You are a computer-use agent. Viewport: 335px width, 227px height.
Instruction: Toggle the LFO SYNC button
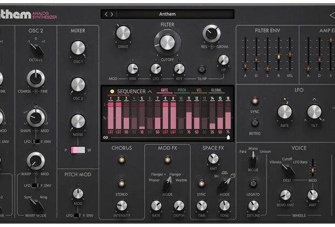254,101
